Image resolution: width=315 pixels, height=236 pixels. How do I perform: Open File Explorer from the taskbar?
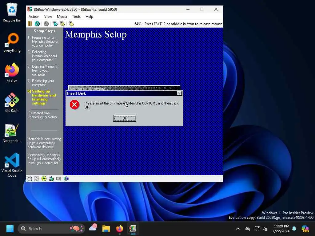point(106,229)
